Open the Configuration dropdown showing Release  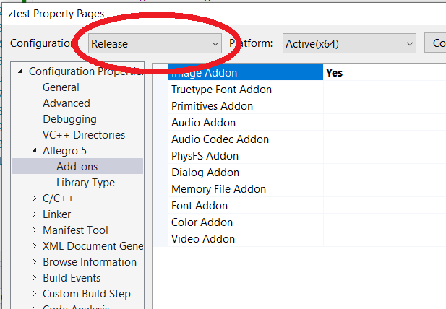point(154,43)
